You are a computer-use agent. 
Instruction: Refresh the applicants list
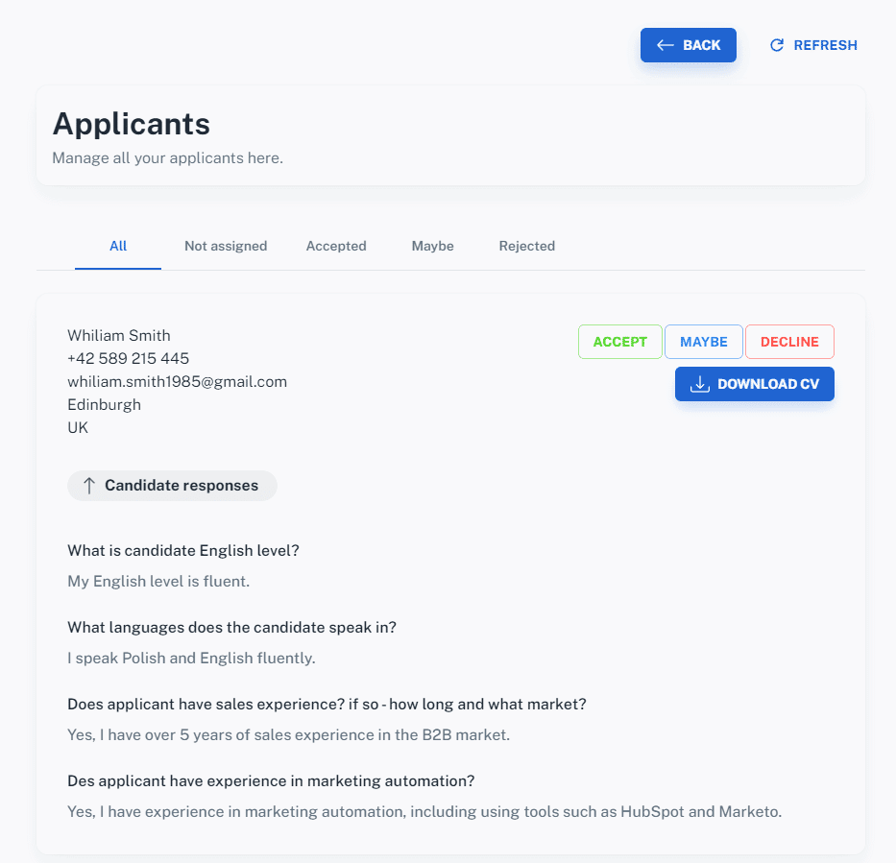(x=813, y=45)
